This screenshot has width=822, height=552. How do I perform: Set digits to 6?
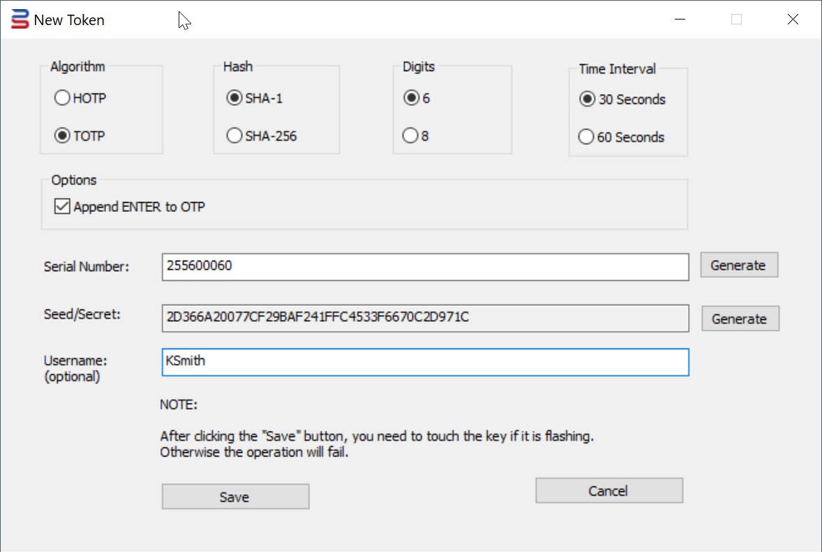tap(411, 98)
